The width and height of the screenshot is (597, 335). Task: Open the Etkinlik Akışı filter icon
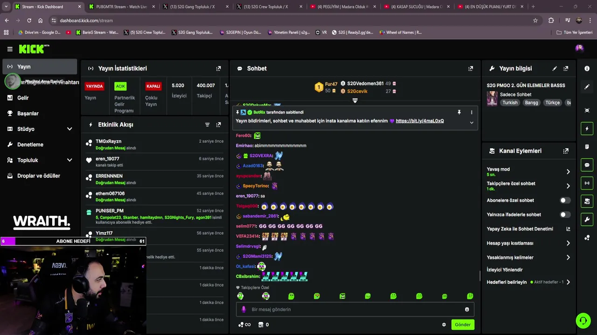click(x=207, y=125)
